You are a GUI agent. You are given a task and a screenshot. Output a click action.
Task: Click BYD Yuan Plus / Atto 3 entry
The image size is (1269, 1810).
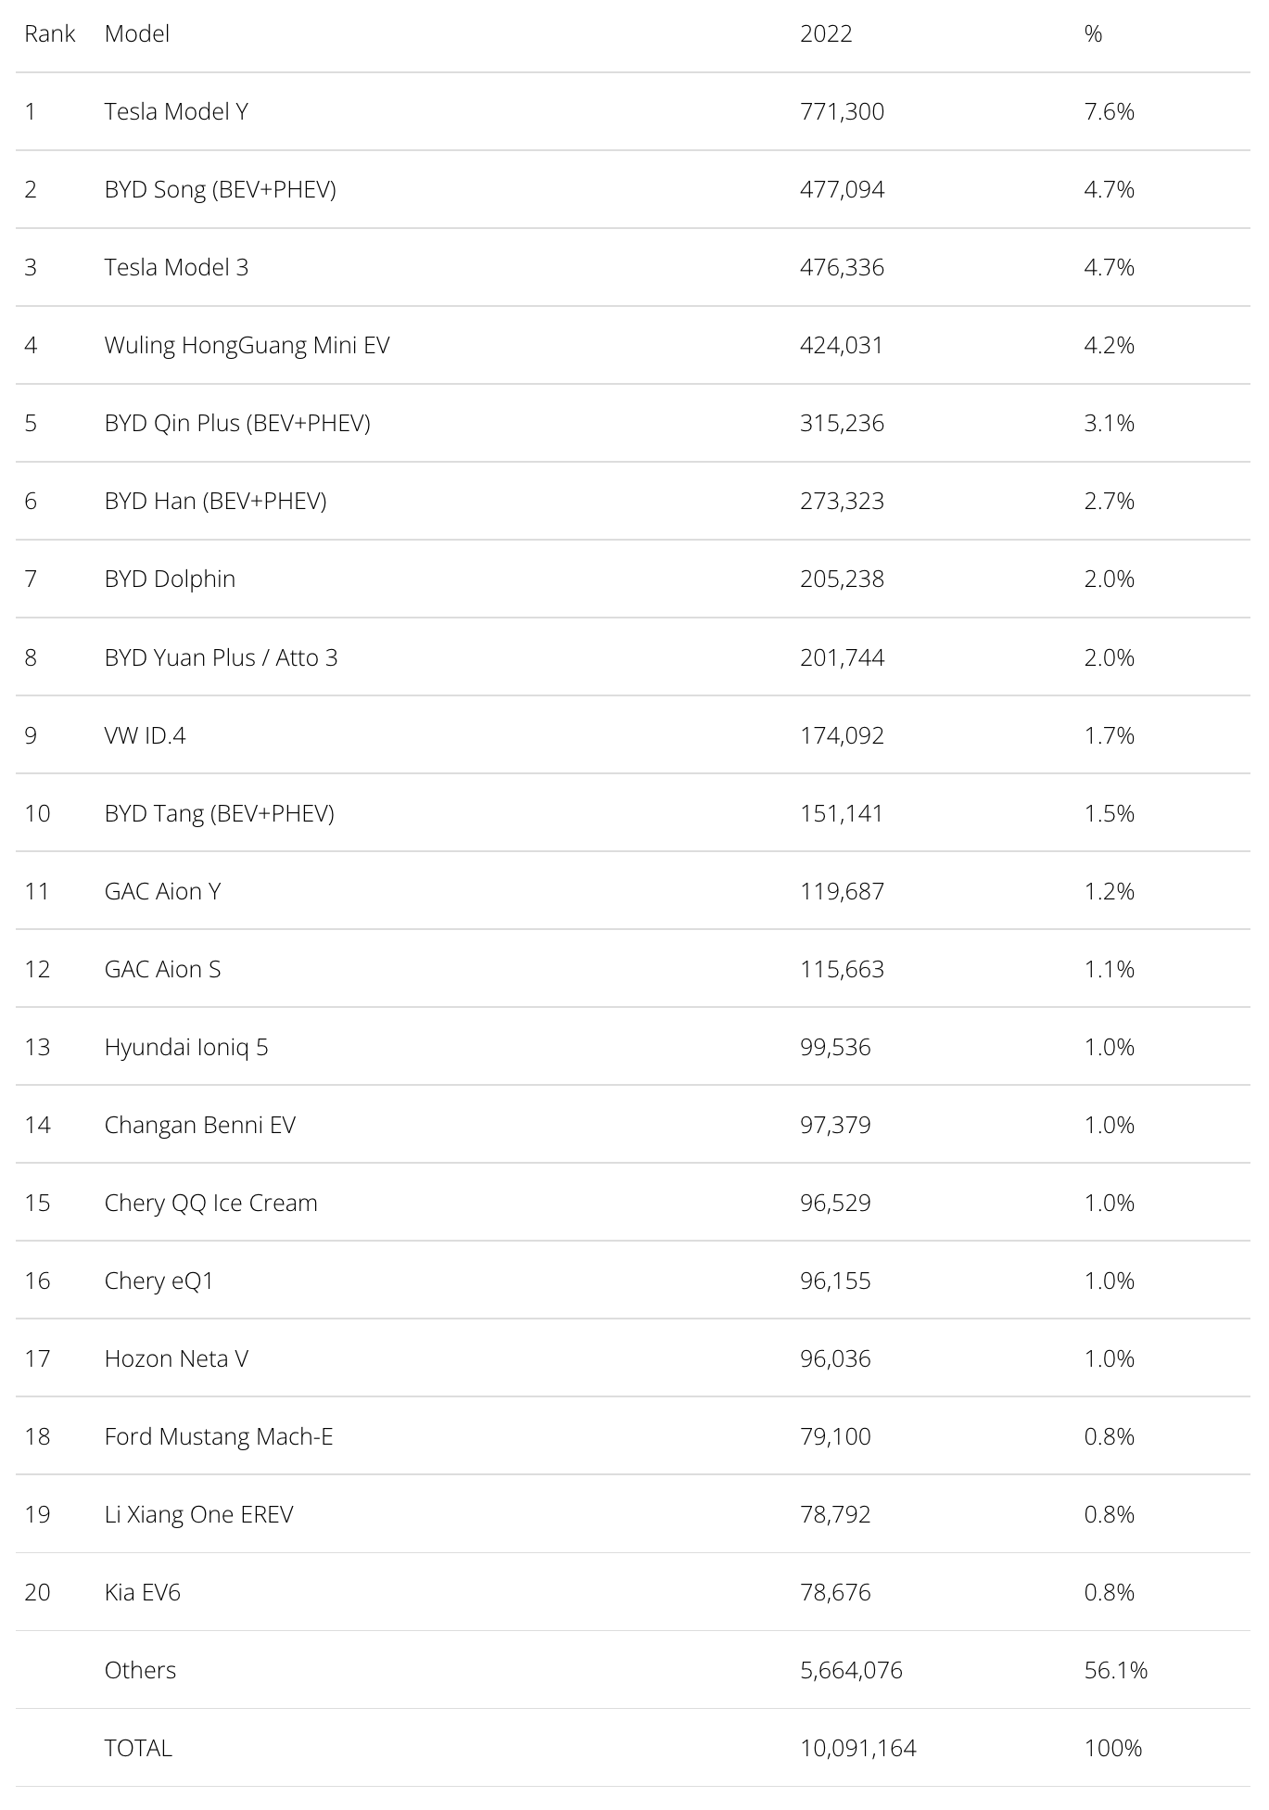221,656
